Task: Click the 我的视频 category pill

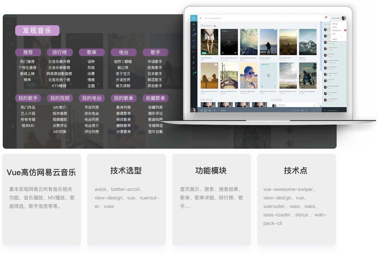Action: [x=60, y=98]
